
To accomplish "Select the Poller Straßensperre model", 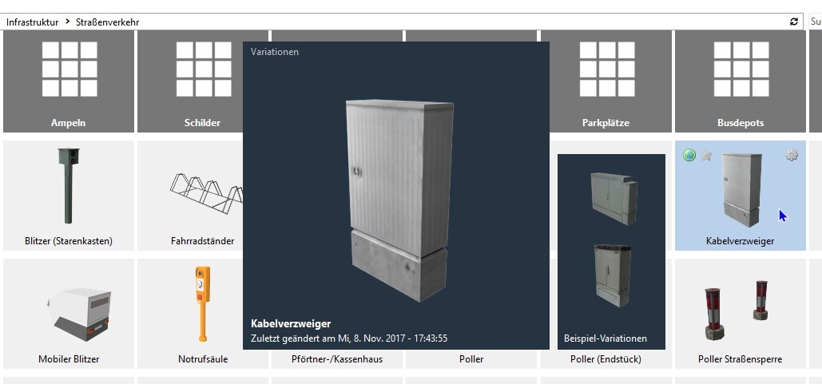I will (x=741, y=313).
